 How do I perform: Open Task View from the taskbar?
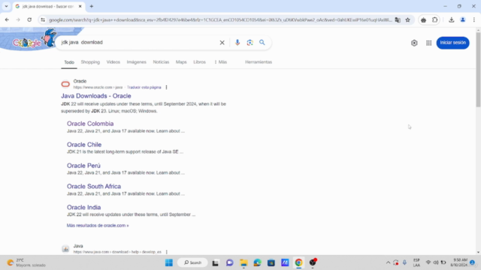point(216,262)
